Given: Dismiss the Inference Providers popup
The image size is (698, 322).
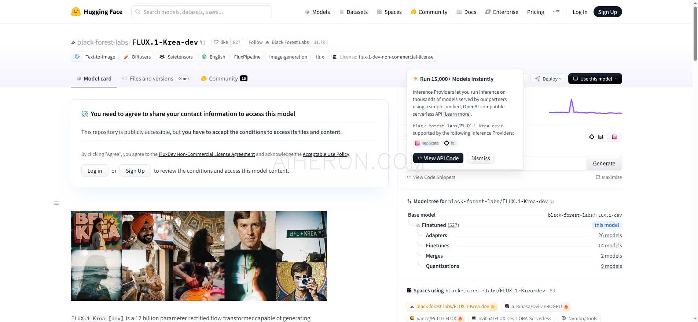Looking at the screenshot, I should (x=480, y=158).
